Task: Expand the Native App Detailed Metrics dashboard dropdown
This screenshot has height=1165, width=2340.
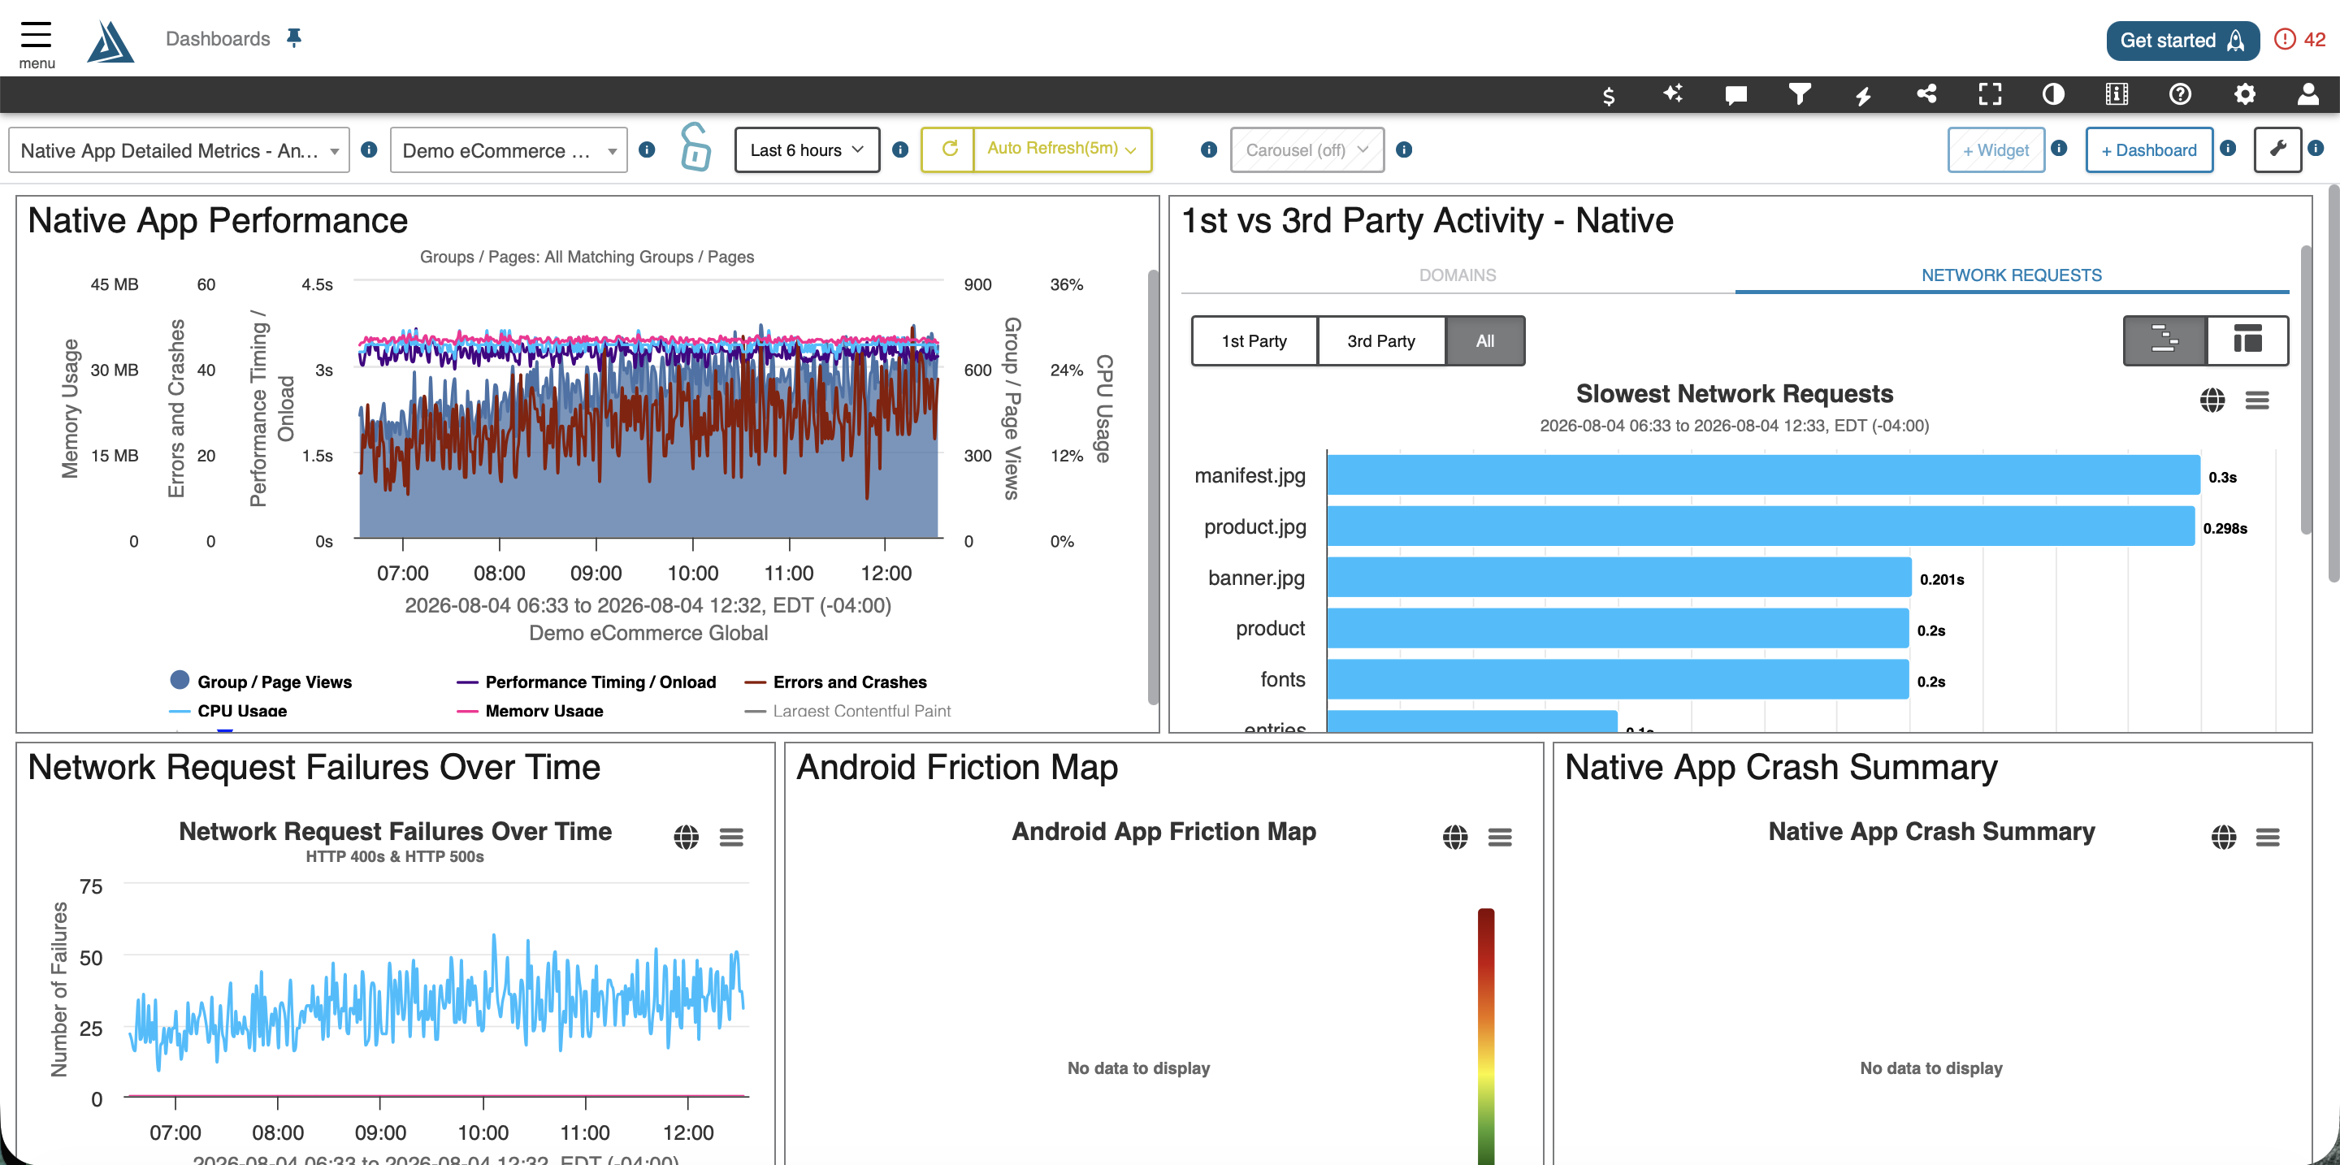Action: (x=179, y=149)
